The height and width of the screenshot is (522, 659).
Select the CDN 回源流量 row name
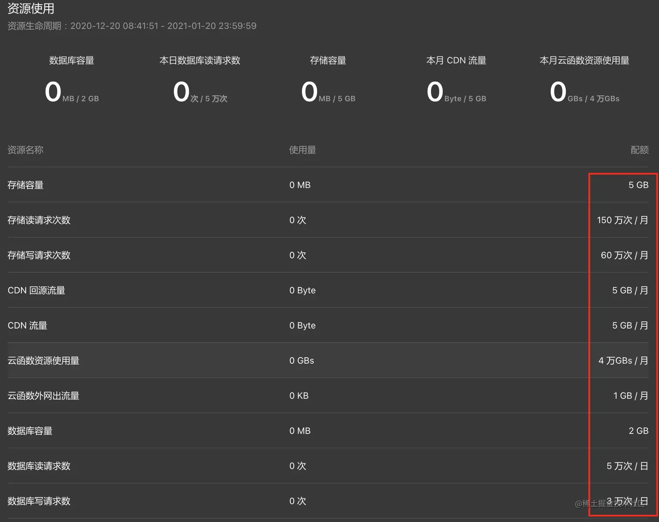coord(36,291)
